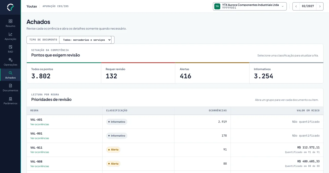Click the Alerta badge for VAL-N11
Screen dimensions: 329x173
click(x=113, y=150)
